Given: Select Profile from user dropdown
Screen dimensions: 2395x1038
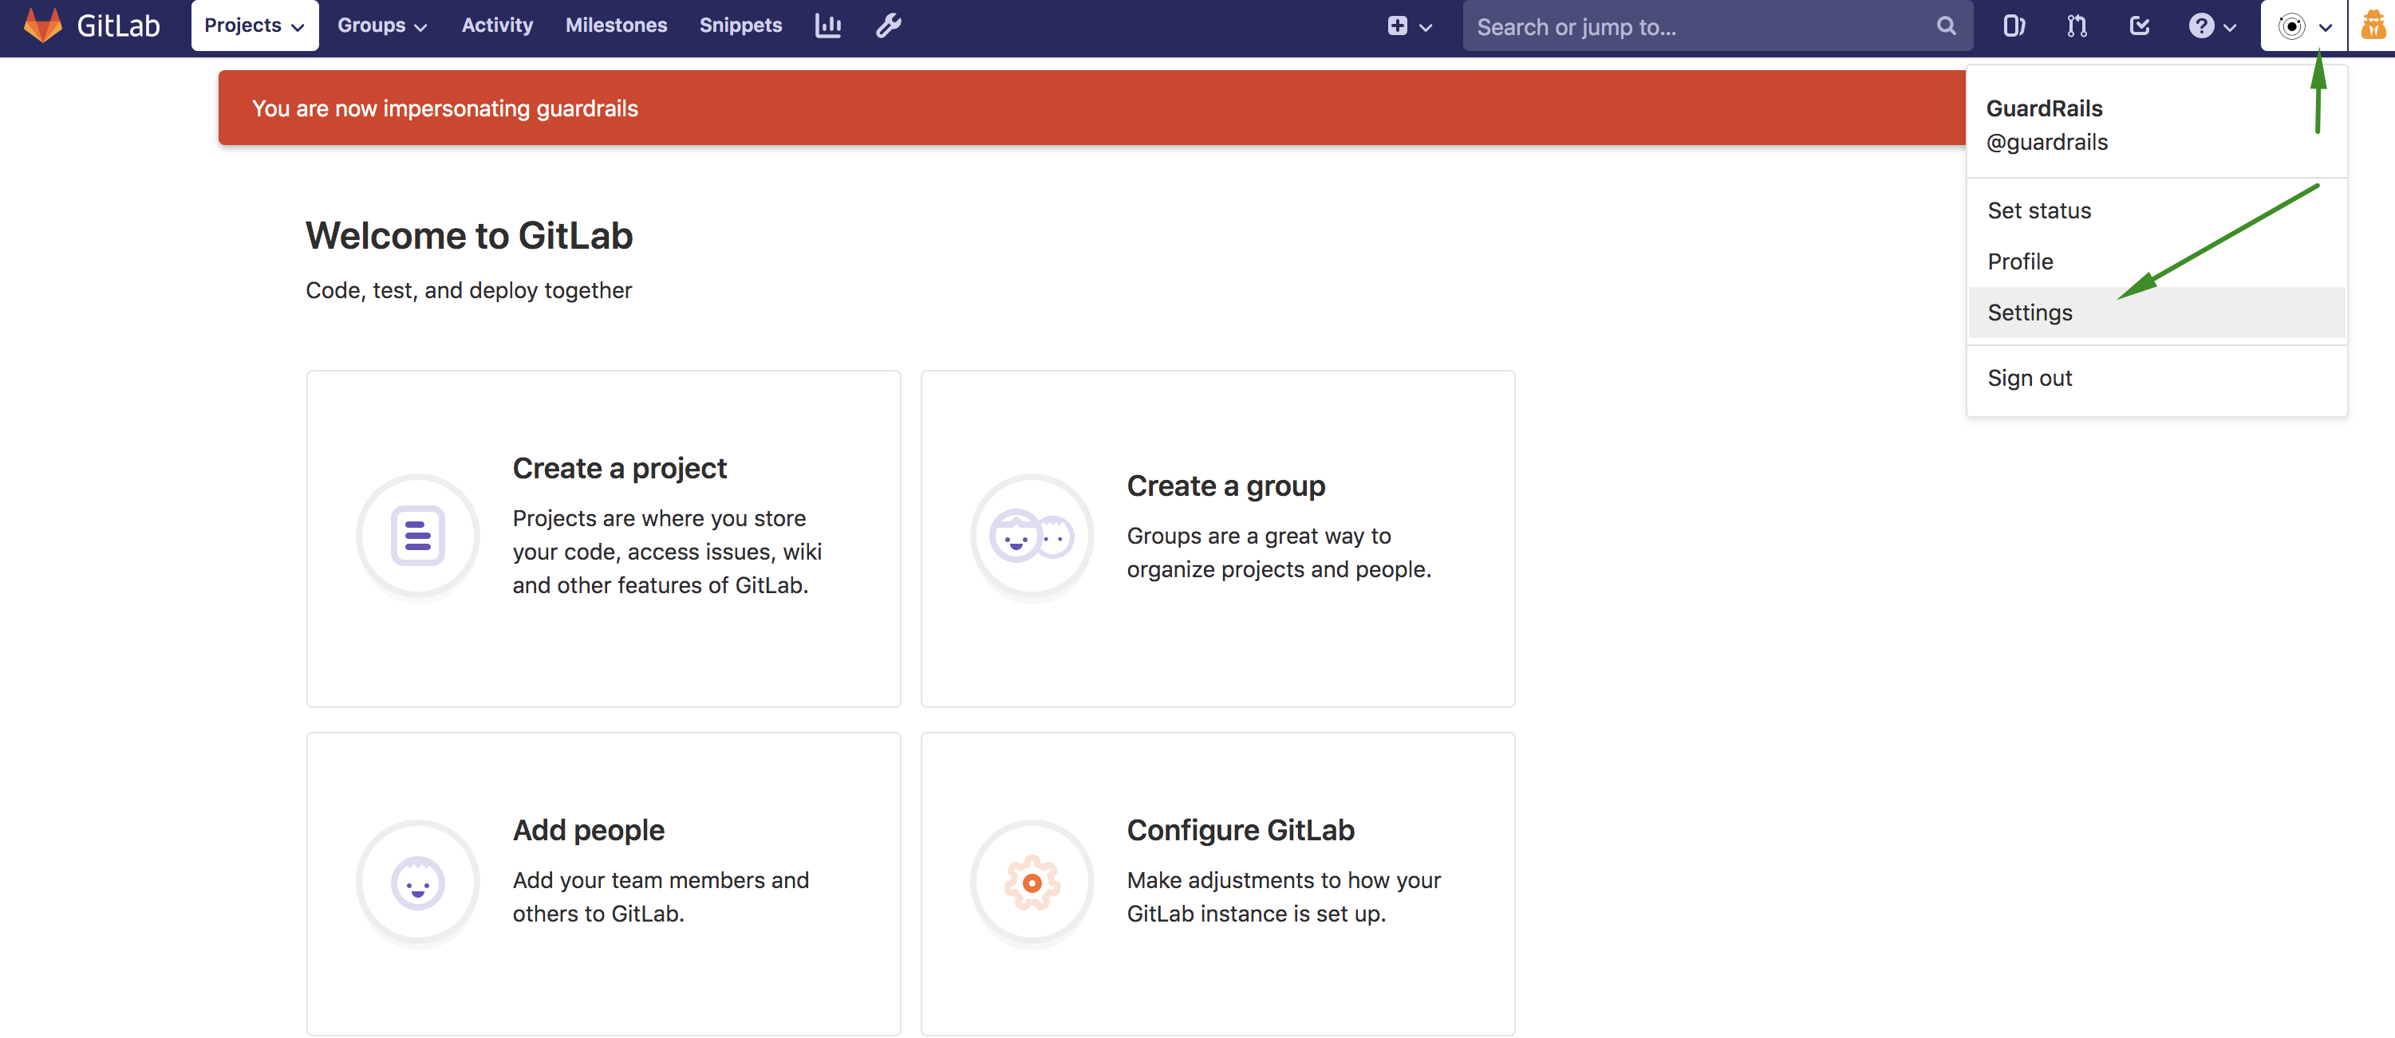Looking at the screenshot, I should (x=2019, y=260).
